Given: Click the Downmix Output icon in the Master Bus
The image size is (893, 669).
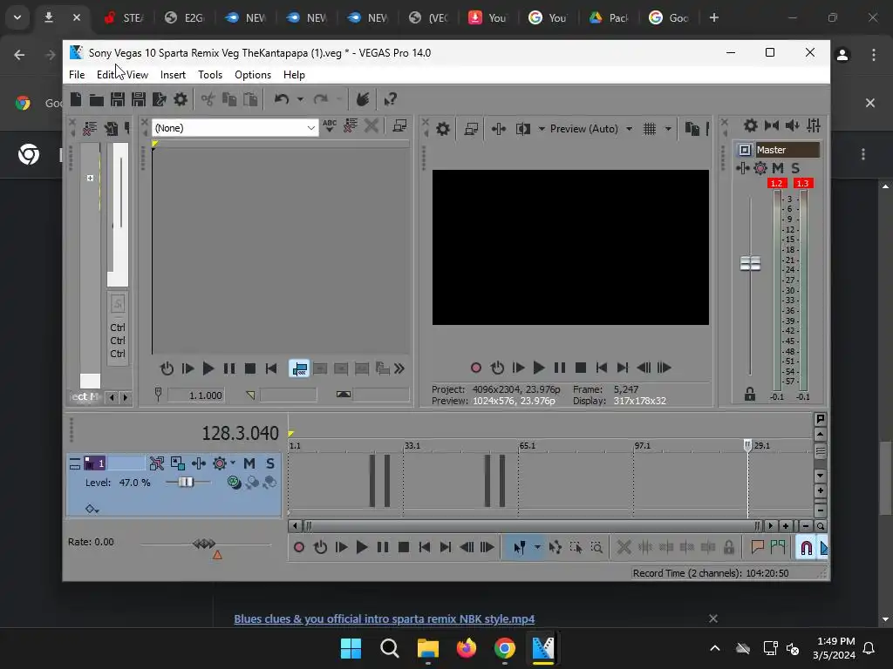Looking at the screenshot, I should (772, 125).
